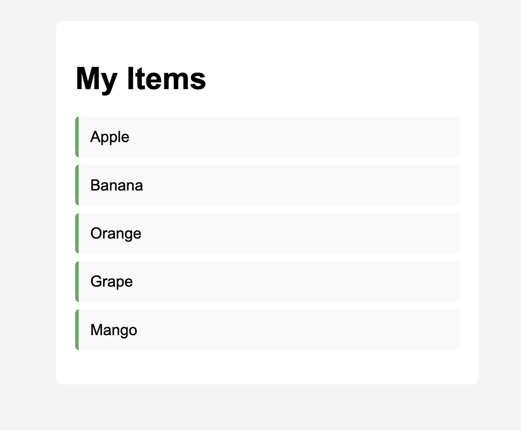This screenshot has height=430, width=521.
Task: Click the white gap between Apple and Banana
Action: 267,161
